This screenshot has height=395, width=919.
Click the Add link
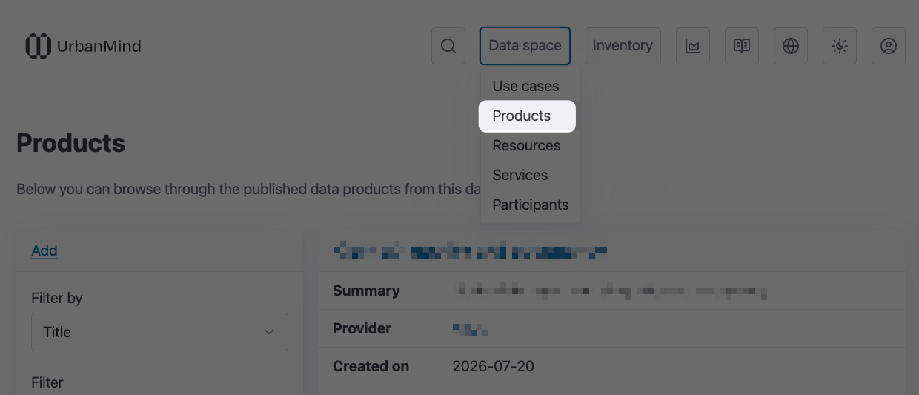[x=44, y=250]
